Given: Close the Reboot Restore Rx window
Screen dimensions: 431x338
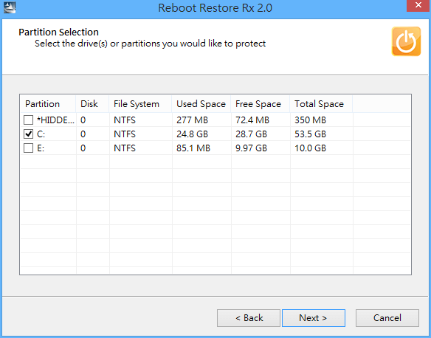Looking at the screenshot, I should tap(418, 5).
